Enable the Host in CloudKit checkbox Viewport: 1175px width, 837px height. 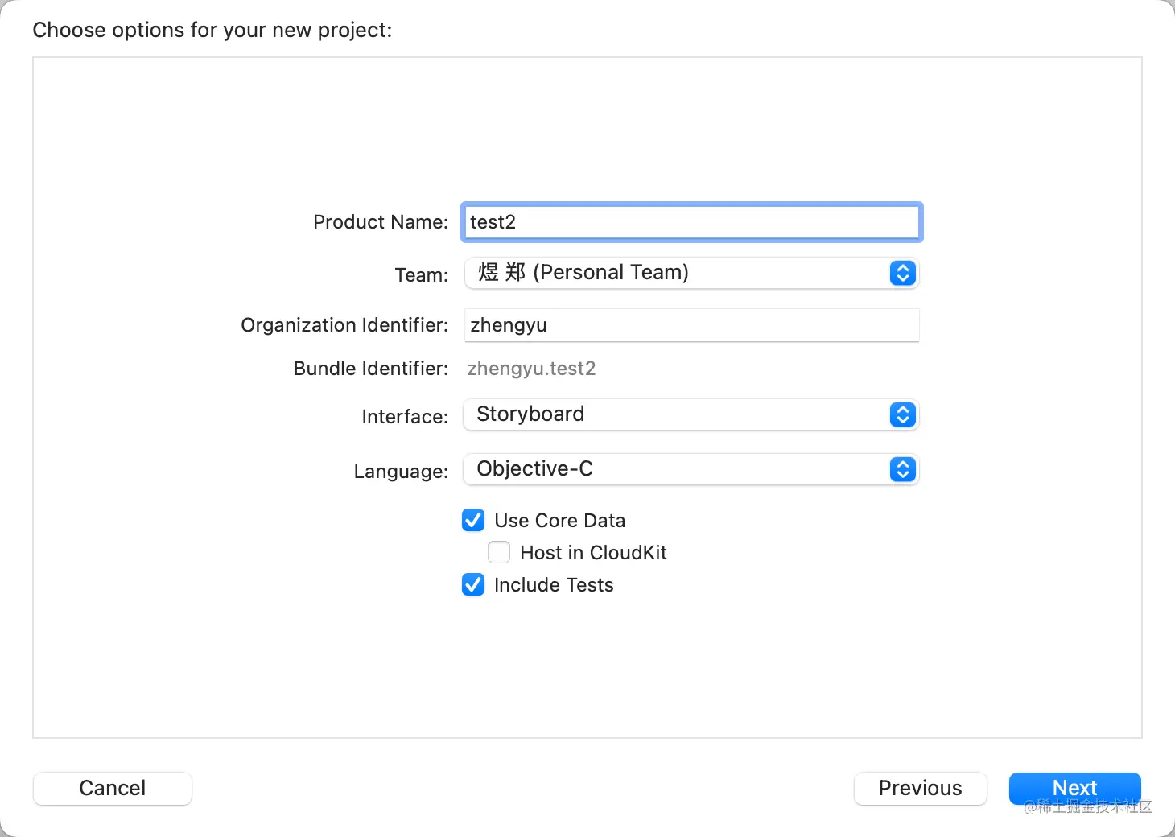click(x=499, y=553)
